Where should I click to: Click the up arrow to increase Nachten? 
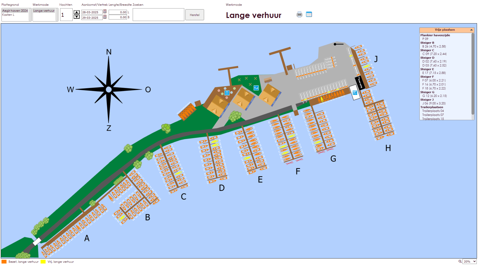77,12
